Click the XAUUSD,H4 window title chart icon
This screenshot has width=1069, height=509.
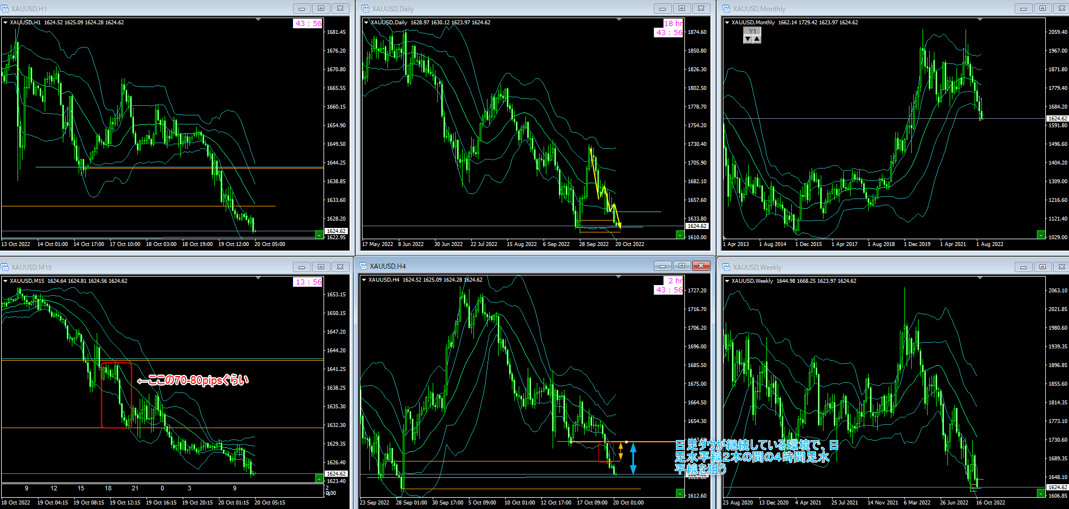[x=363, y=266]
